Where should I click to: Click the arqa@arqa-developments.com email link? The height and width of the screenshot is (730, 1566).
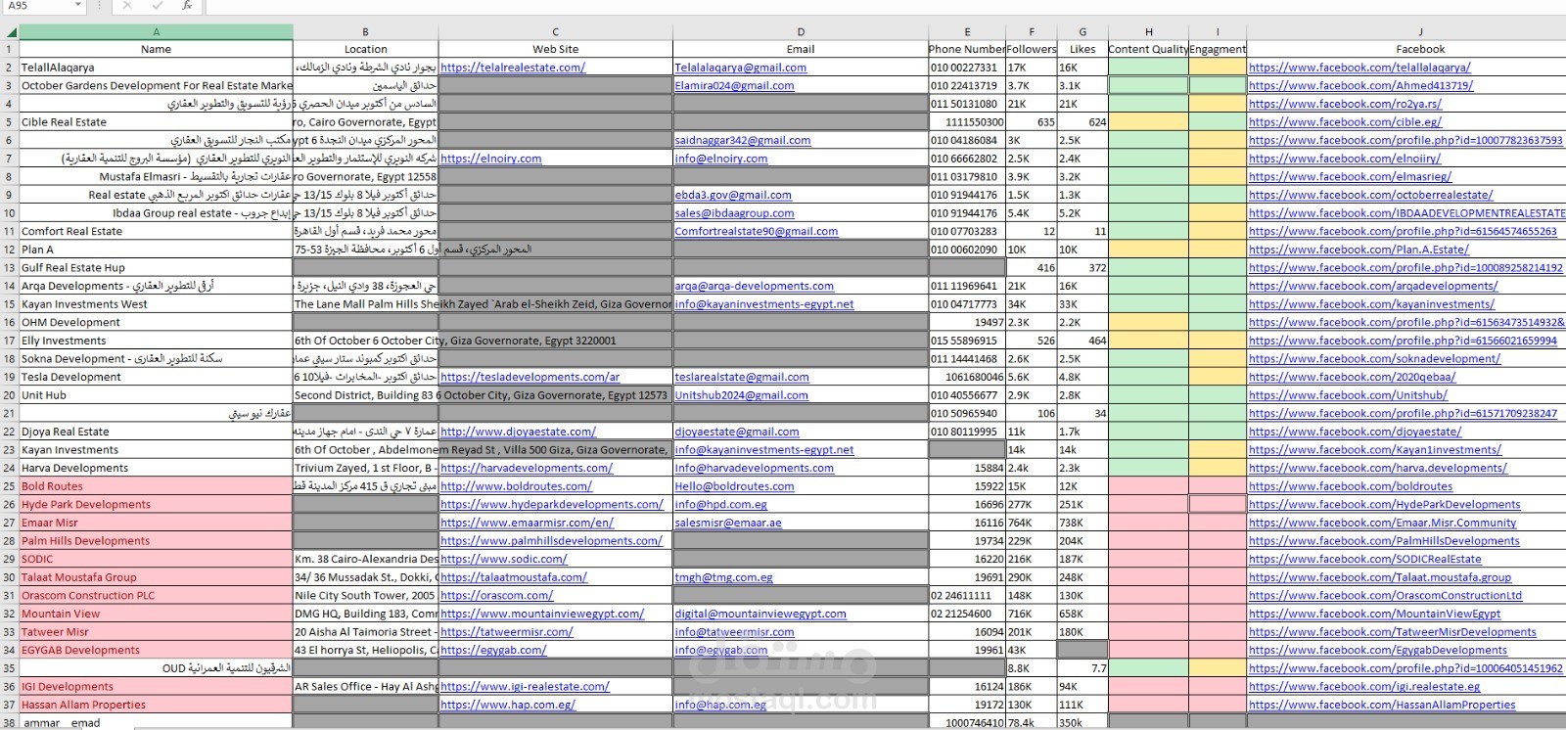754,286
